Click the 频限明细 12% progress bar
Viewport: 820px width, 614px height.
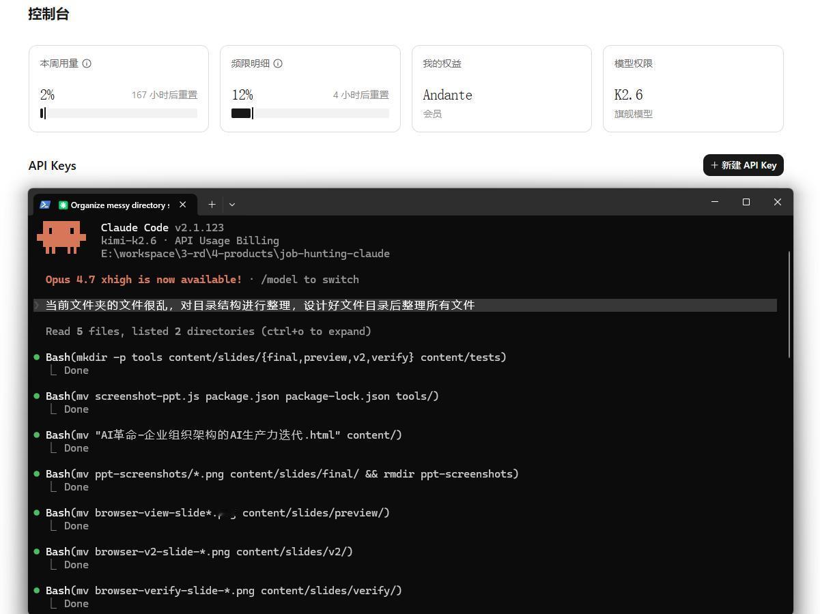[310, 113]
